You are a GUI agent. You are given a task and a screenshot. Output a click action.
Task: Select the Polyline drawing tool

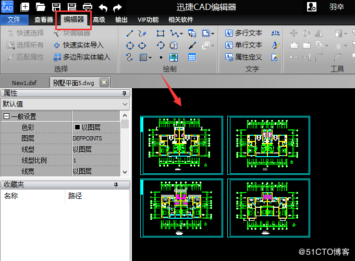click(x=174, y=33)
